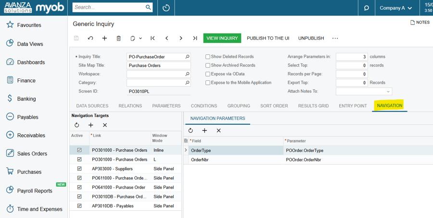This screenshot has width=433, height=218.
Task: Open the Navigation Parameters column configurator
Action: click(186, 141)
